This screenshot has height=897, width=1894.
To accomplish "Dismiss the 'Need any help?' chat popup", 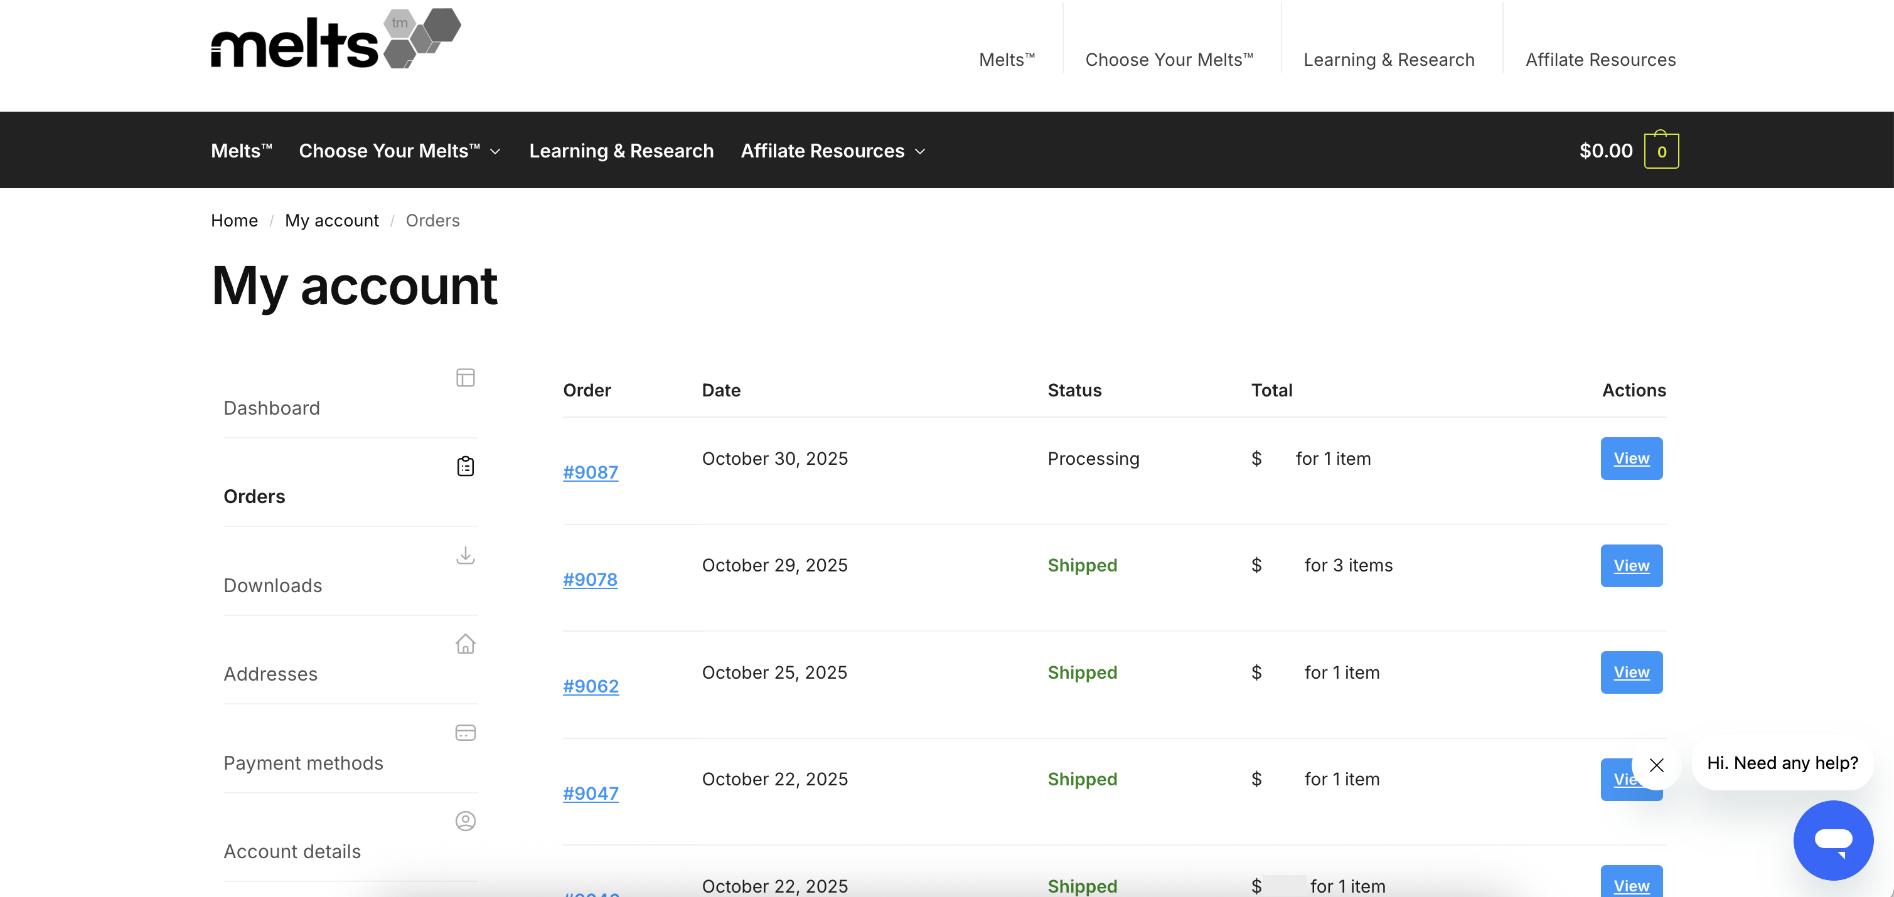I will click(1656, 765).
